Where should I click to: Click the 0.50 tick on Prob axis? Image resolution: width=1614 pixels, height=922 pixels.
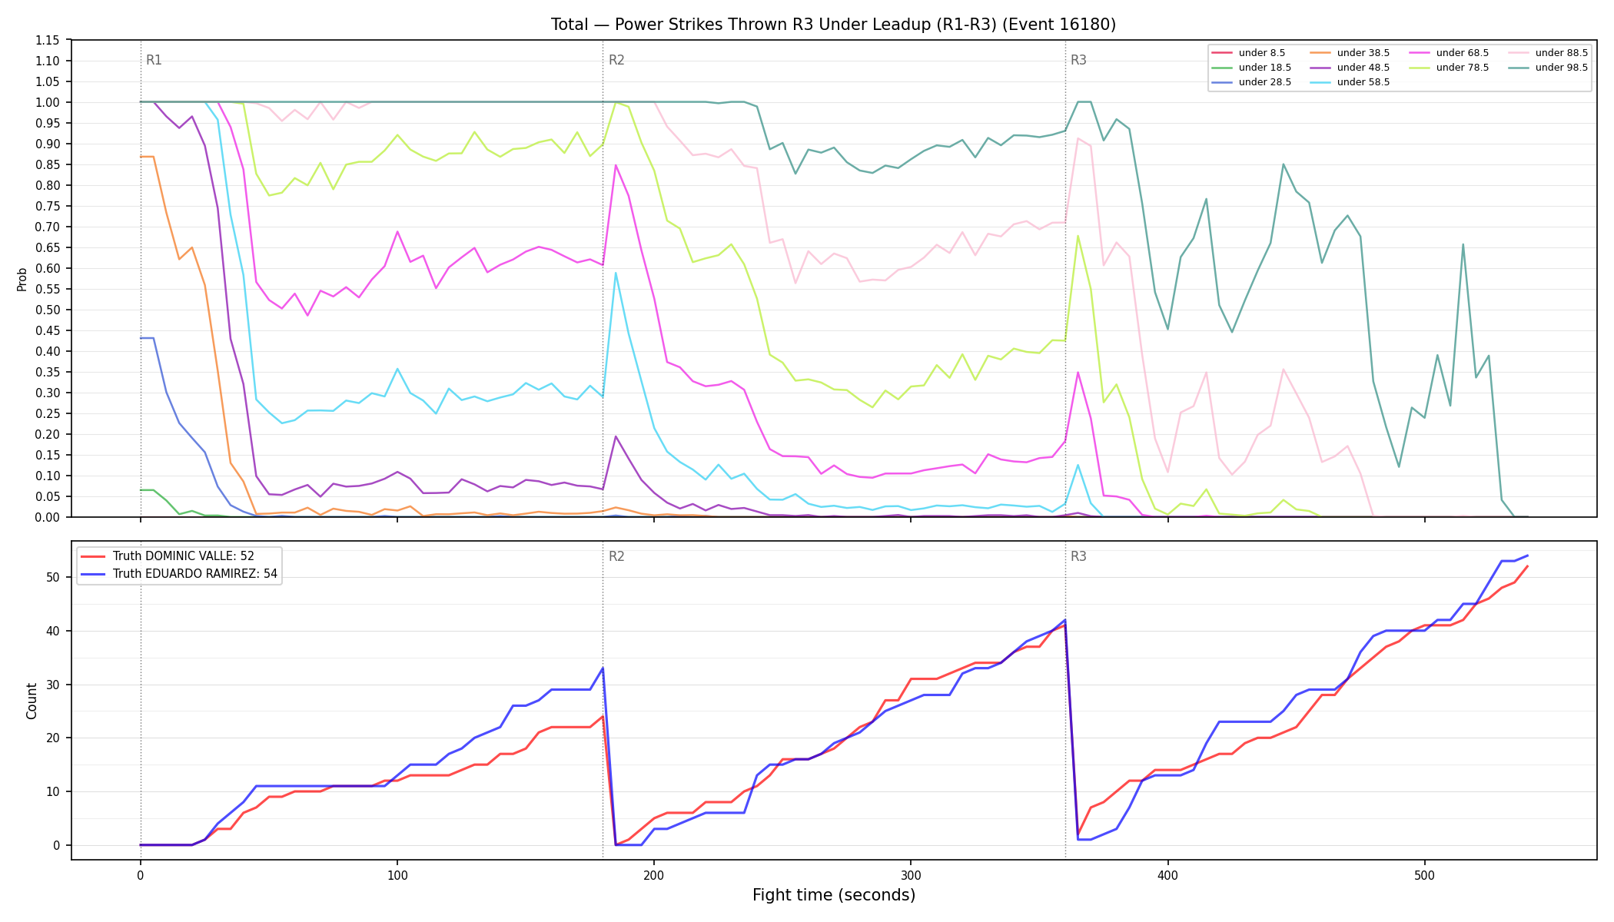(48, 310)
